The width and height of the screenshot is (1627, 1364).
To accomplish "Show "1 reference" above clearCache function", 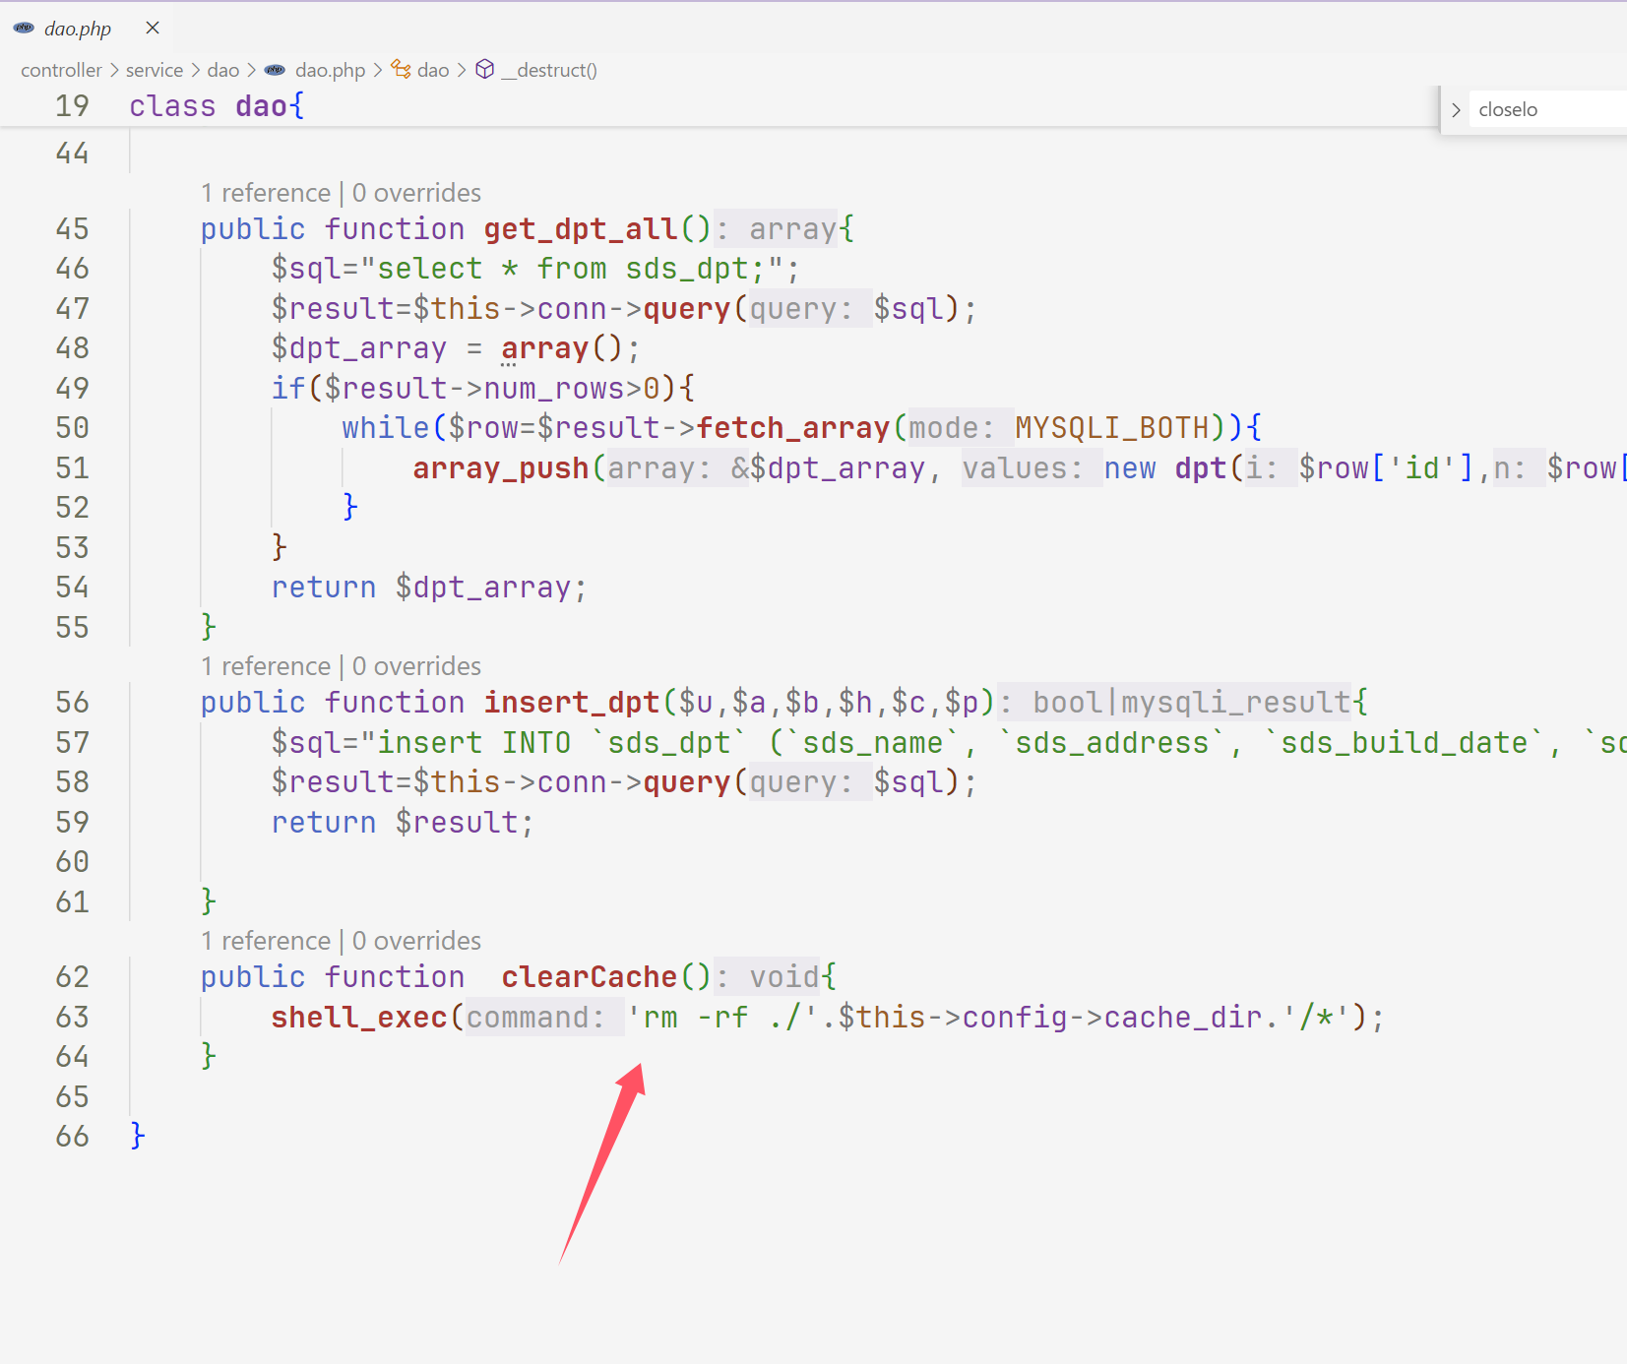I will 266,941.
